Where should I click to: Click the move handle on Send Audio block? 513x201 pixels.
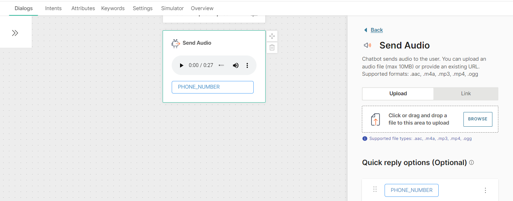click(272, 36)
